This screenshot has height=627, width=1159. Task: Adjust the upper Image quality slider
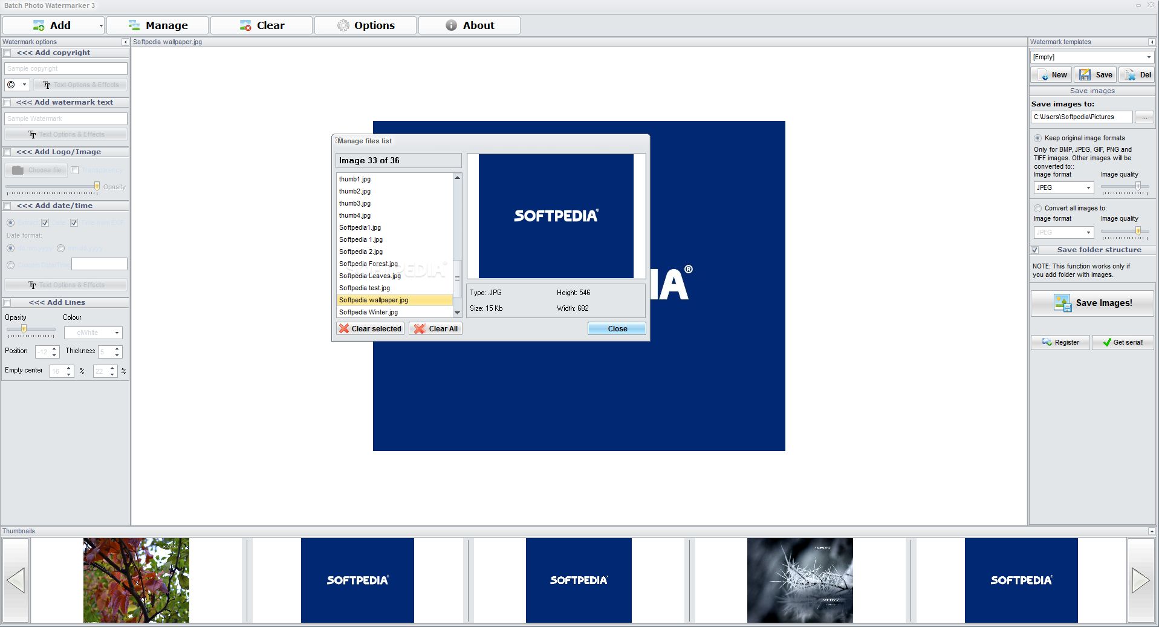[x=1138, y=186]
